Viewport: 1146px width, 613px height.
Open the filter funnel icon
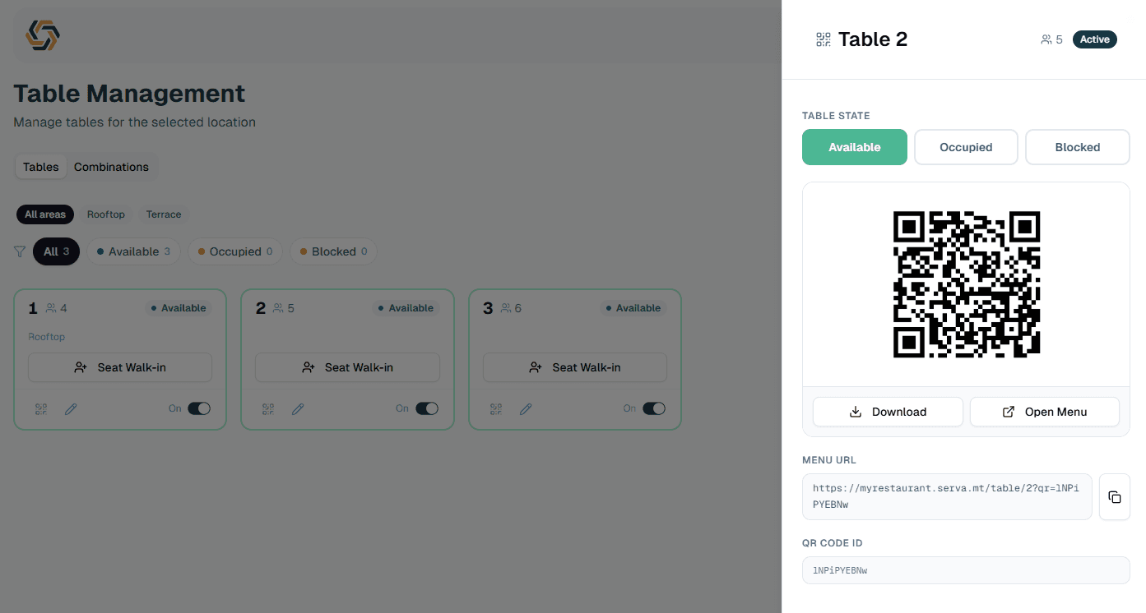pyautogui.click(x=19, y=251)
